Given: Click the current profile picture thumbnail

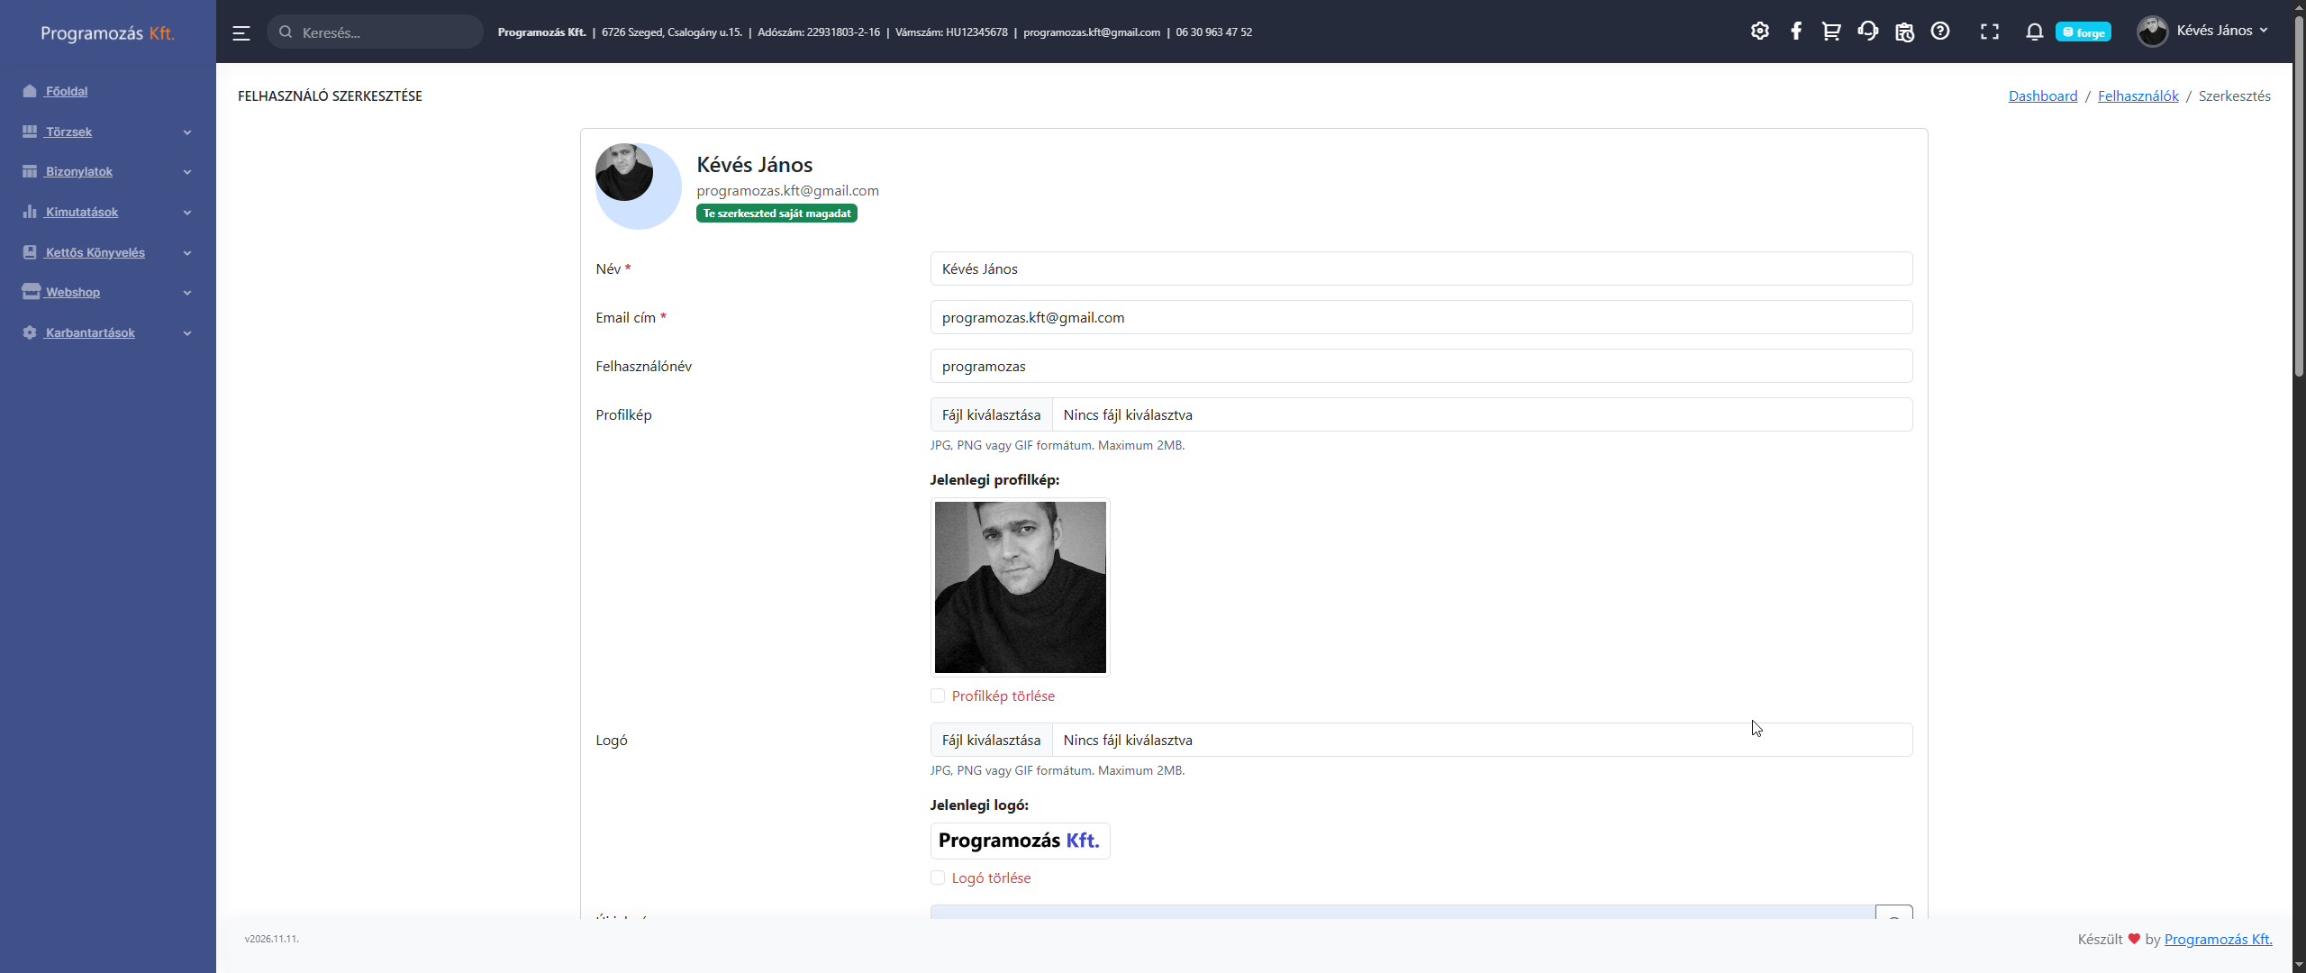Looking at the screenshot, I should click(x=1020, y=587).
